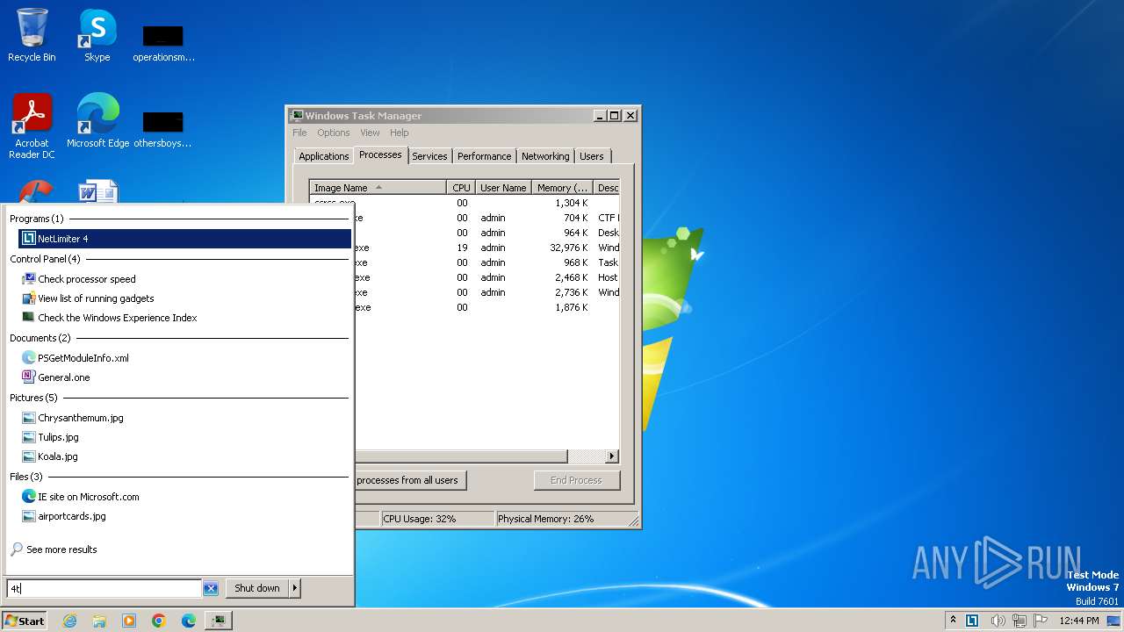Sort by Memory column header
1124x632 pixels.
pos(562,188)
